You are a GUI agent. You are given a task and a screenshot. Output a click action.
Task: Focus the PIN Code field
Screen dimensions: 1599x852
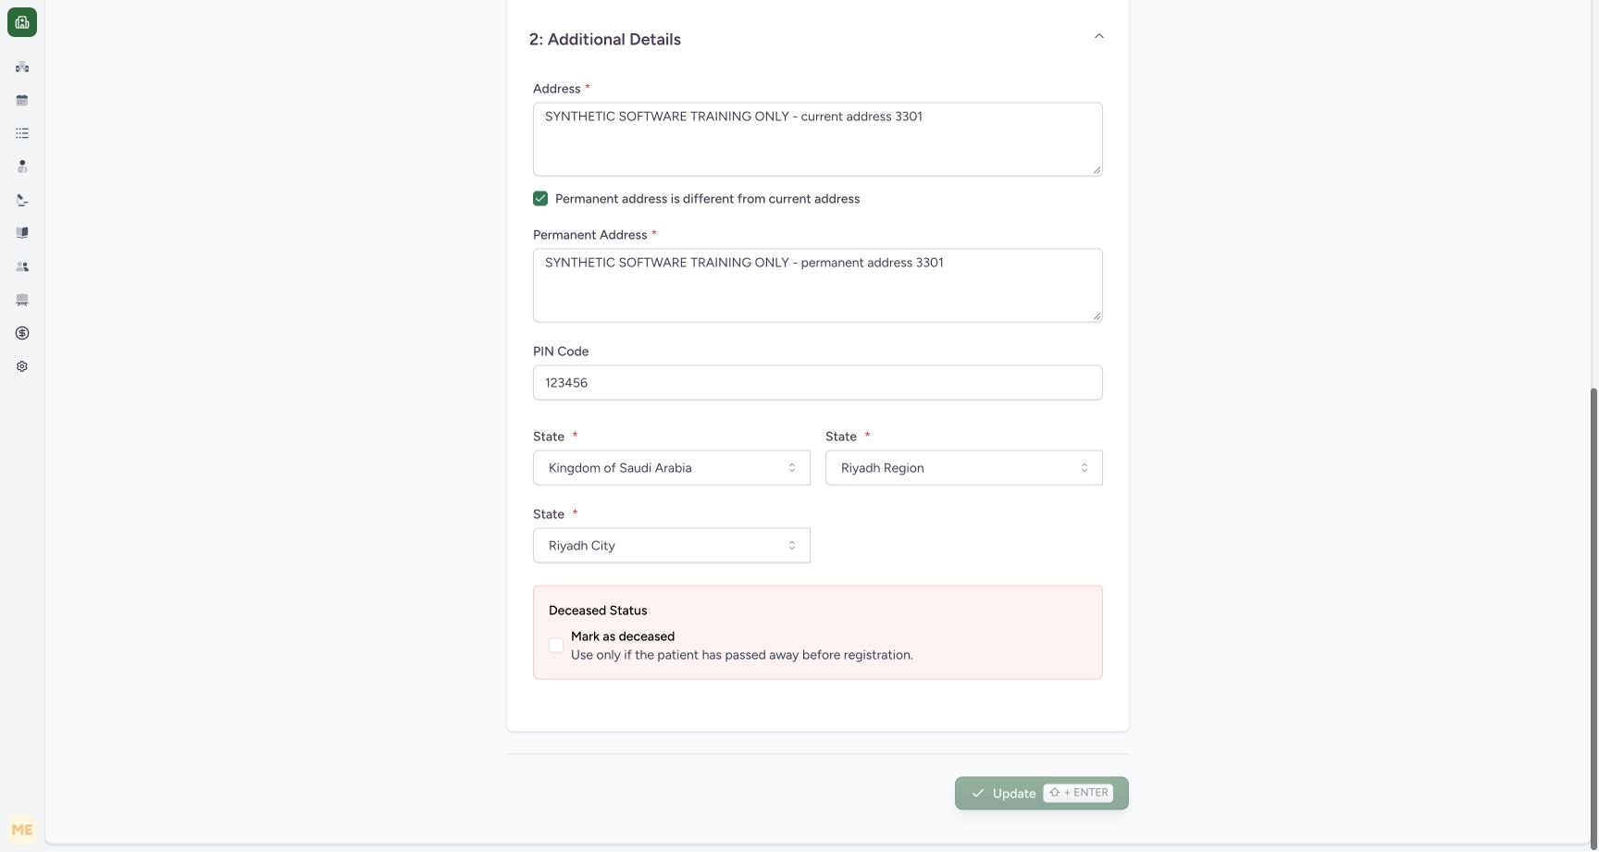pyautogui.click(x=818, y=383)
